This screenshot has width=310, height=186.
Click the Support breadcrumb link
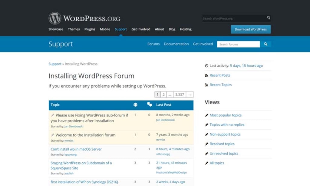point(55,64)
